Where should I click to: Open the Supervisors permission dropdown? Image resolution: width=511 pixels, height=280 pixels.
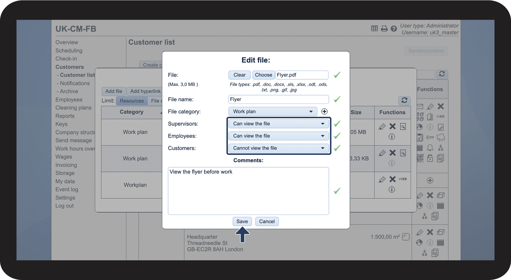[x=278, y=124]
